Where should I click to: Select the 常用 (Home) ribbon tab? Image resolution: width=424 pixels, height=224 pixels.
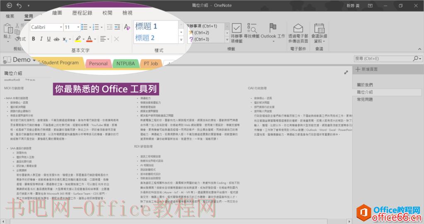coord(29,16)
